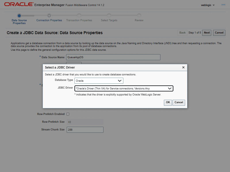Open the Database Type dropdown
This screenshot has height=172, width=230.
point(99,81)
